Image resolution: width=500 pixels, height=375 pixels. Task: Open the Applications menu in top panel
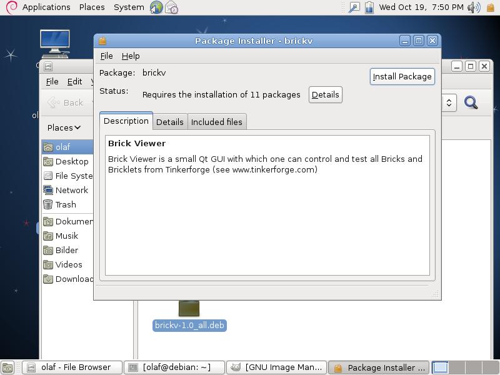click(x=46, y=7)
